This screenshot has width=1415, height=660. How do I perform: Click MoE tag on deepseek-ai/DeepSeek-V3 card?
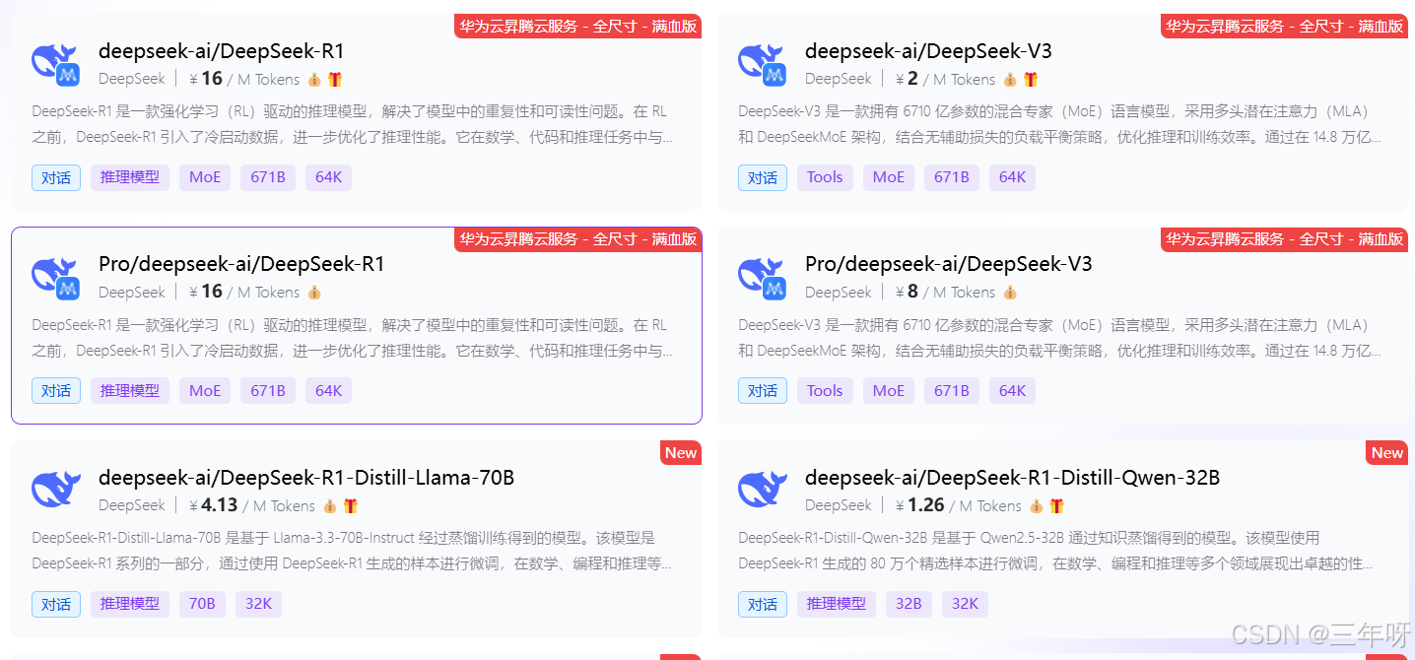coord(889,177)
